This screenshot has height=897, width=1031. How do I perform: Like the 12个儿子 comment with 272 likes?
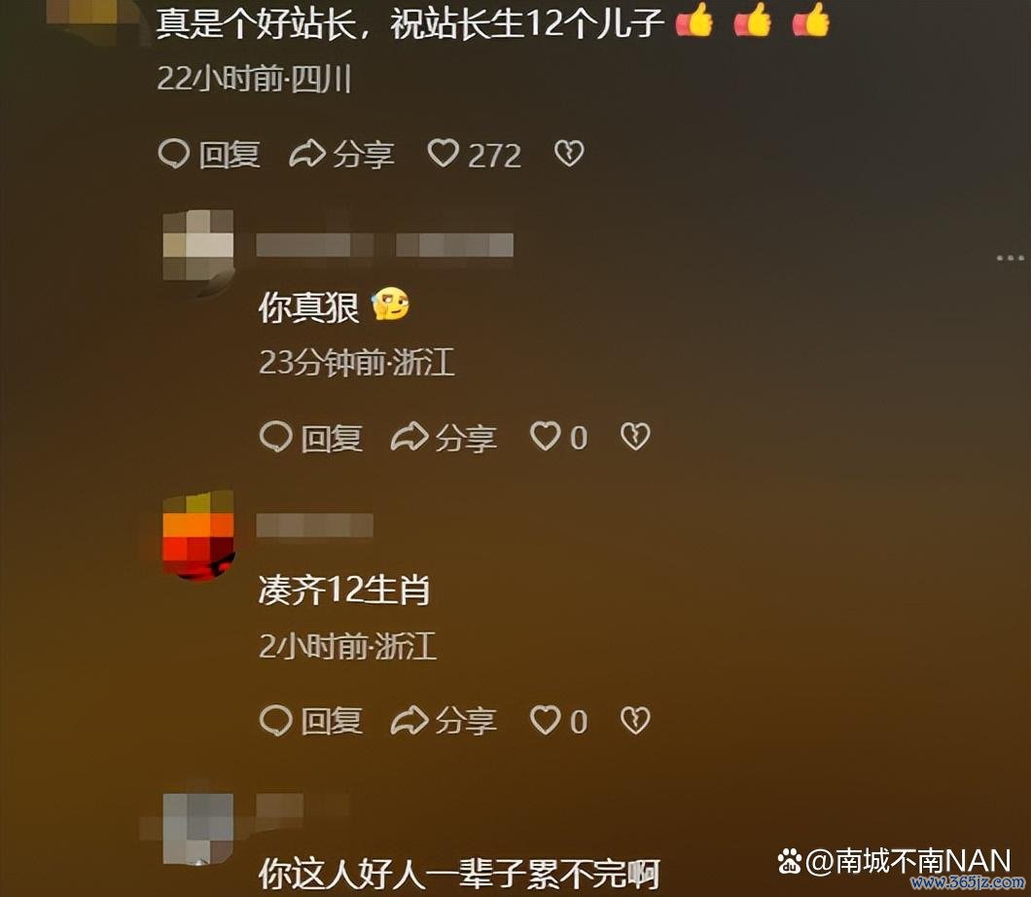tap(474, 155)
